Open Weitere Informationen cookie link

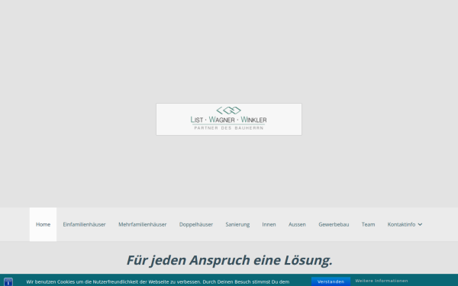coord(382,281)
